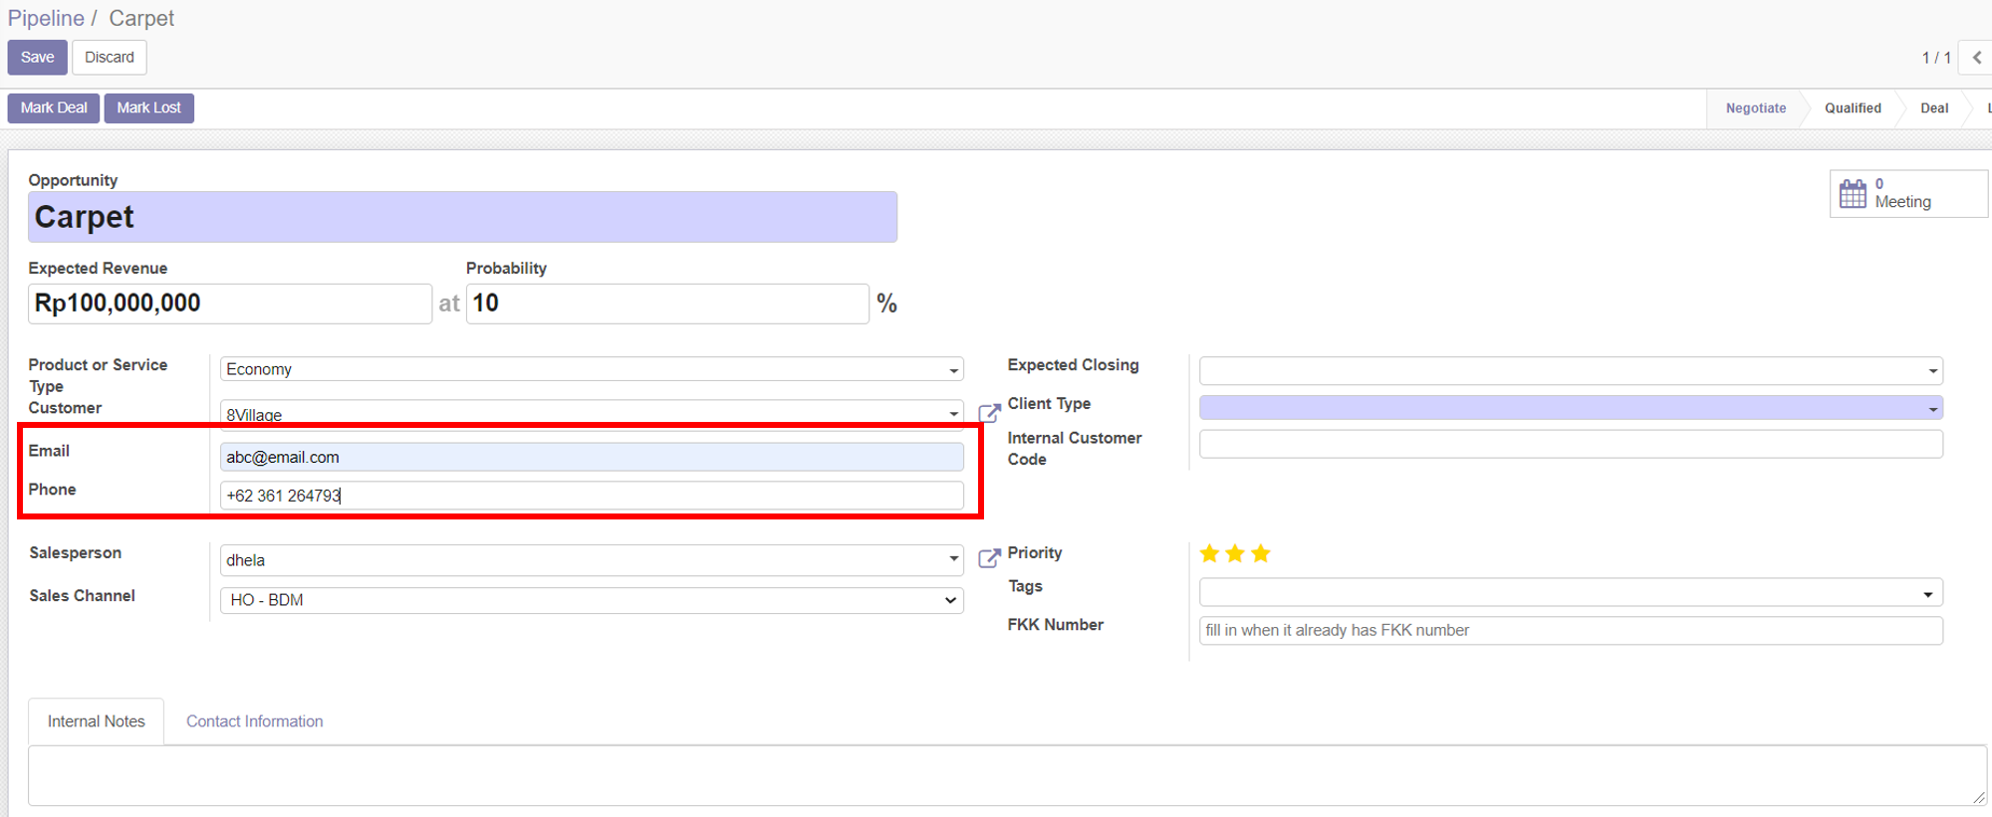The image size is (1992, 817).
Task: Go back to Pipeline breadcrumb
Action: [46, 18]
